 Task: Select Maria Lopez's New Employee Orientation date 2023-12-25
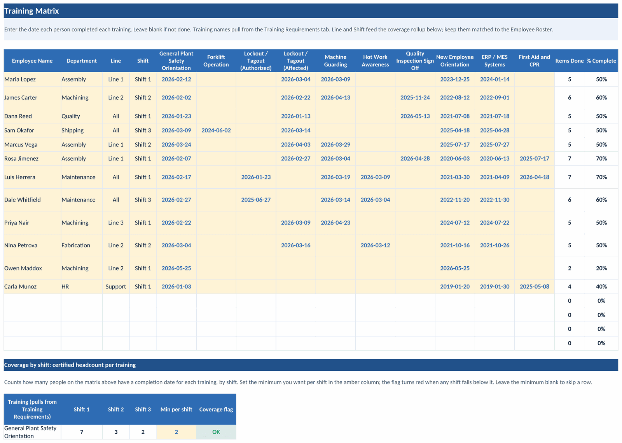[x=455, y=79]
